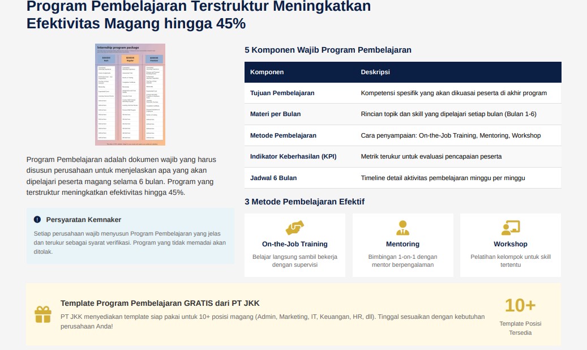This screenshot has height=350, width=587.
Task: Click the Workshop card title
Action: pos(510,244)
